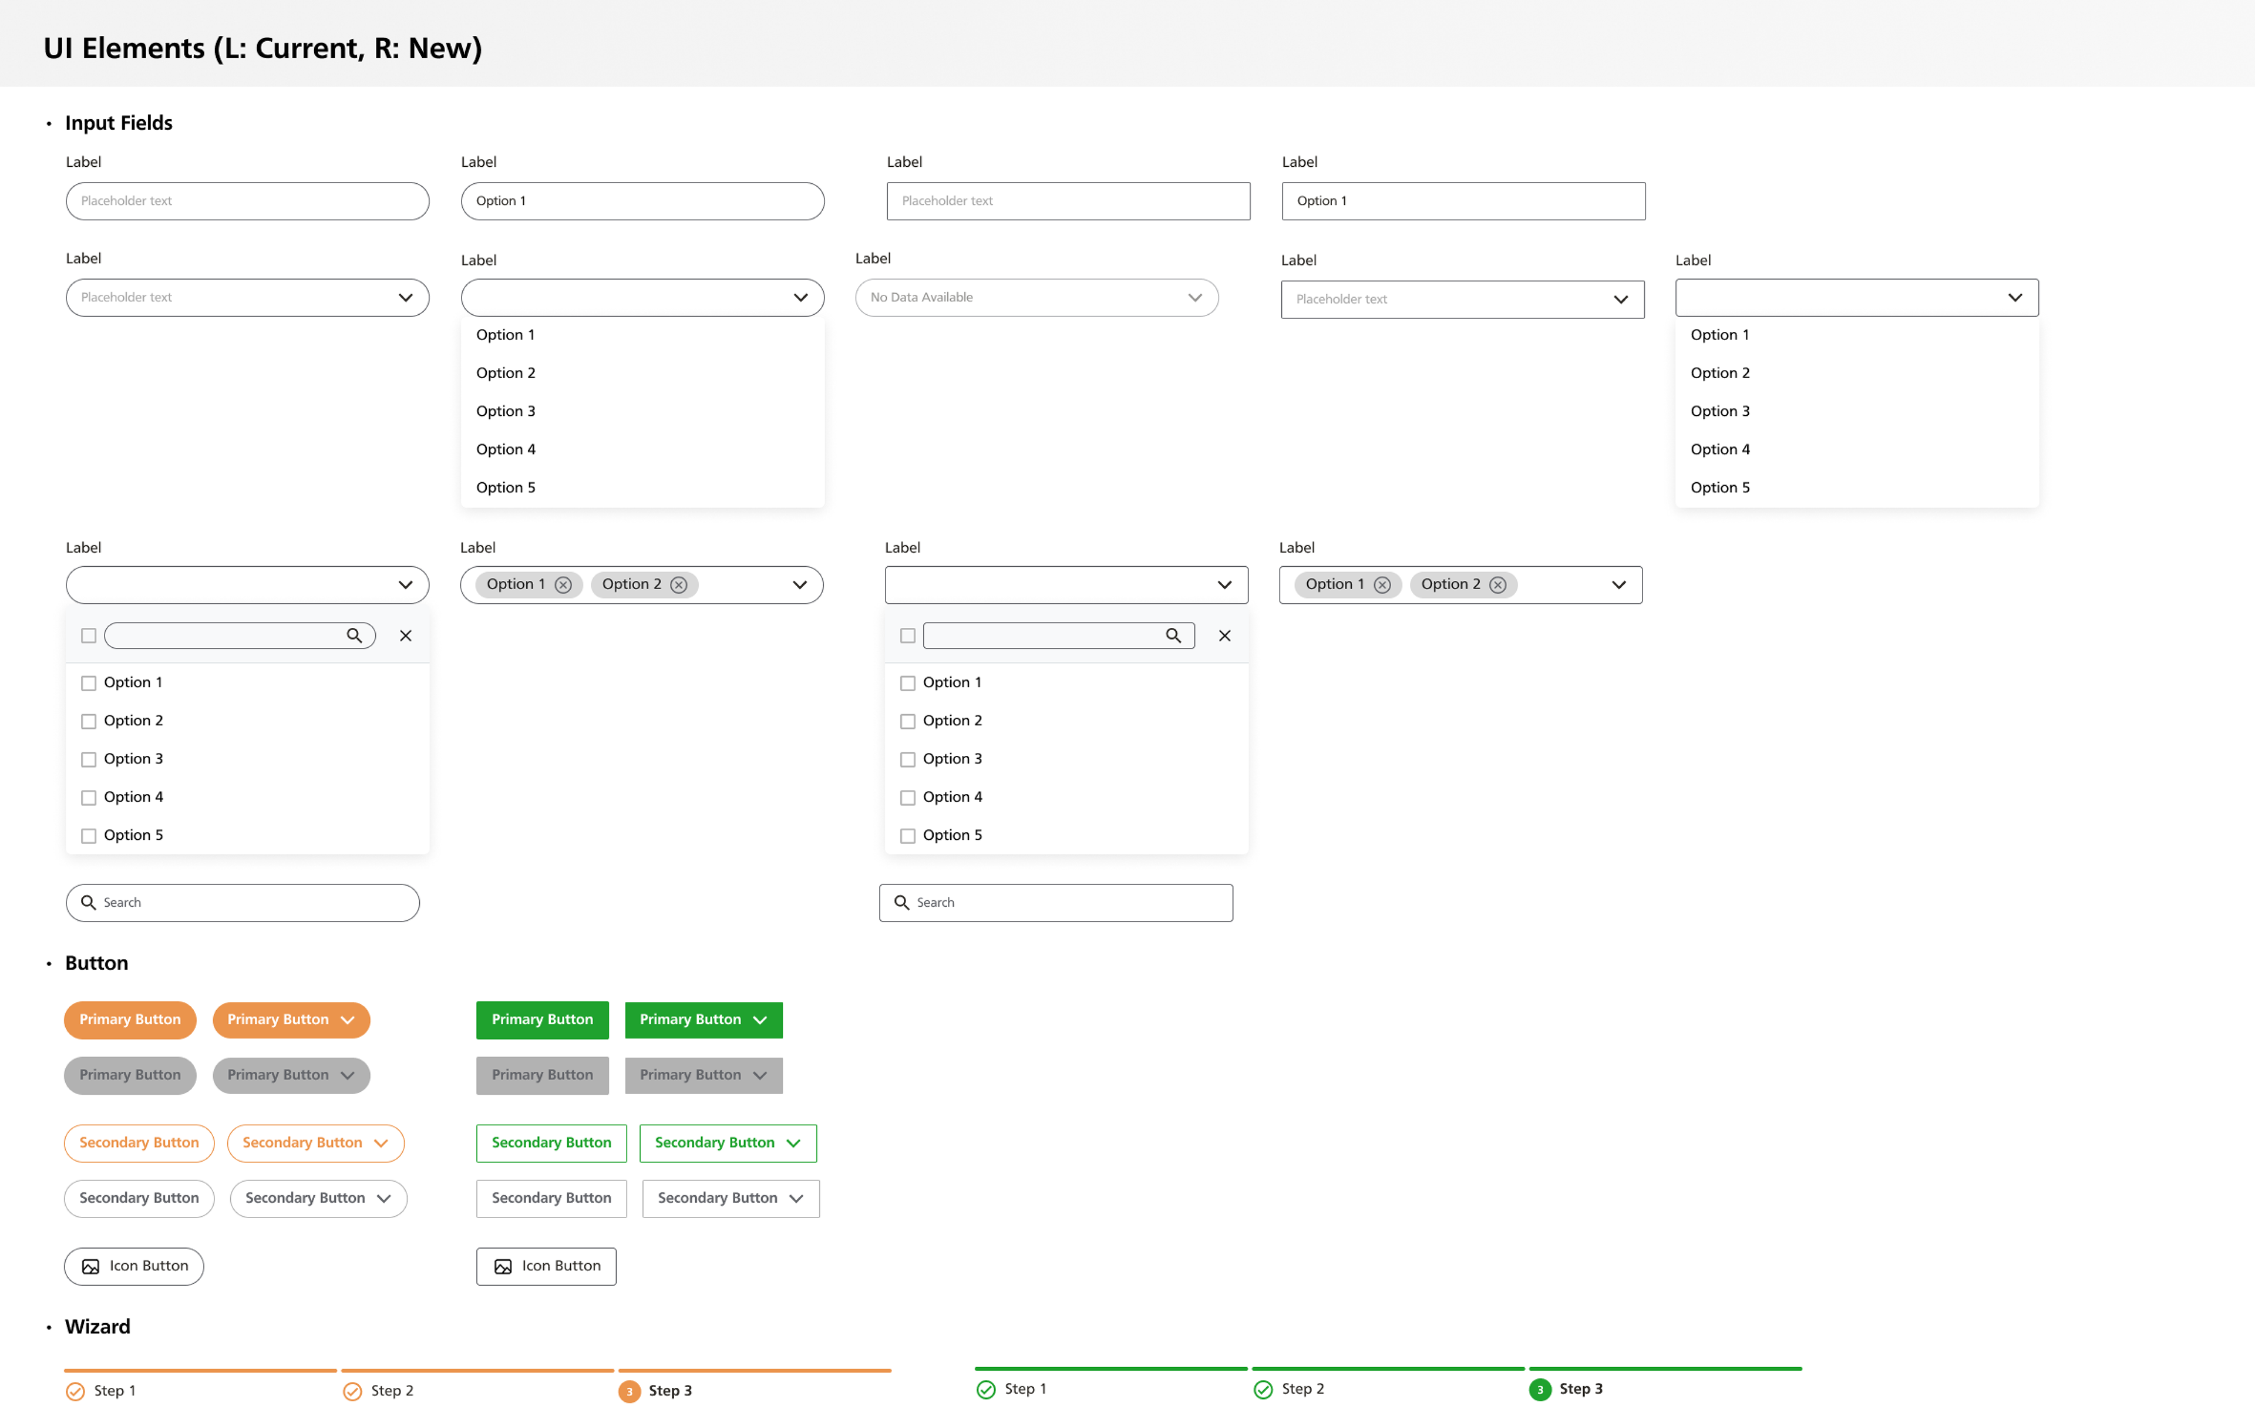Remove Option 2 chip in square multiselect

(x=1497, y=585)
